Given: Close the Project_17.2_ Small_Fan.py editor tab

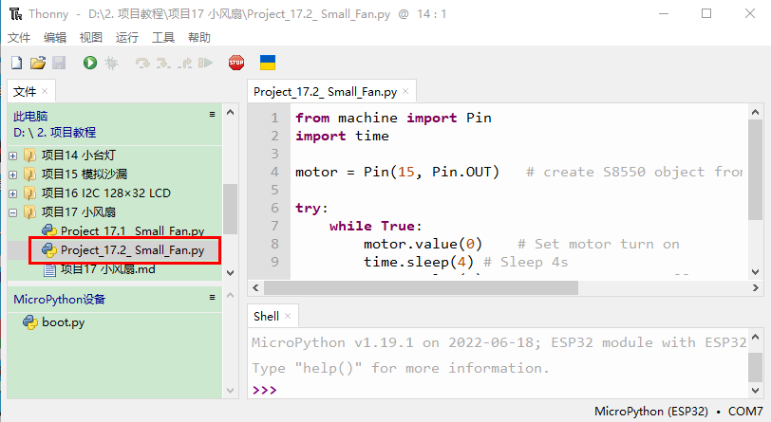Looking at the screenshot, I should pos(406,92).
